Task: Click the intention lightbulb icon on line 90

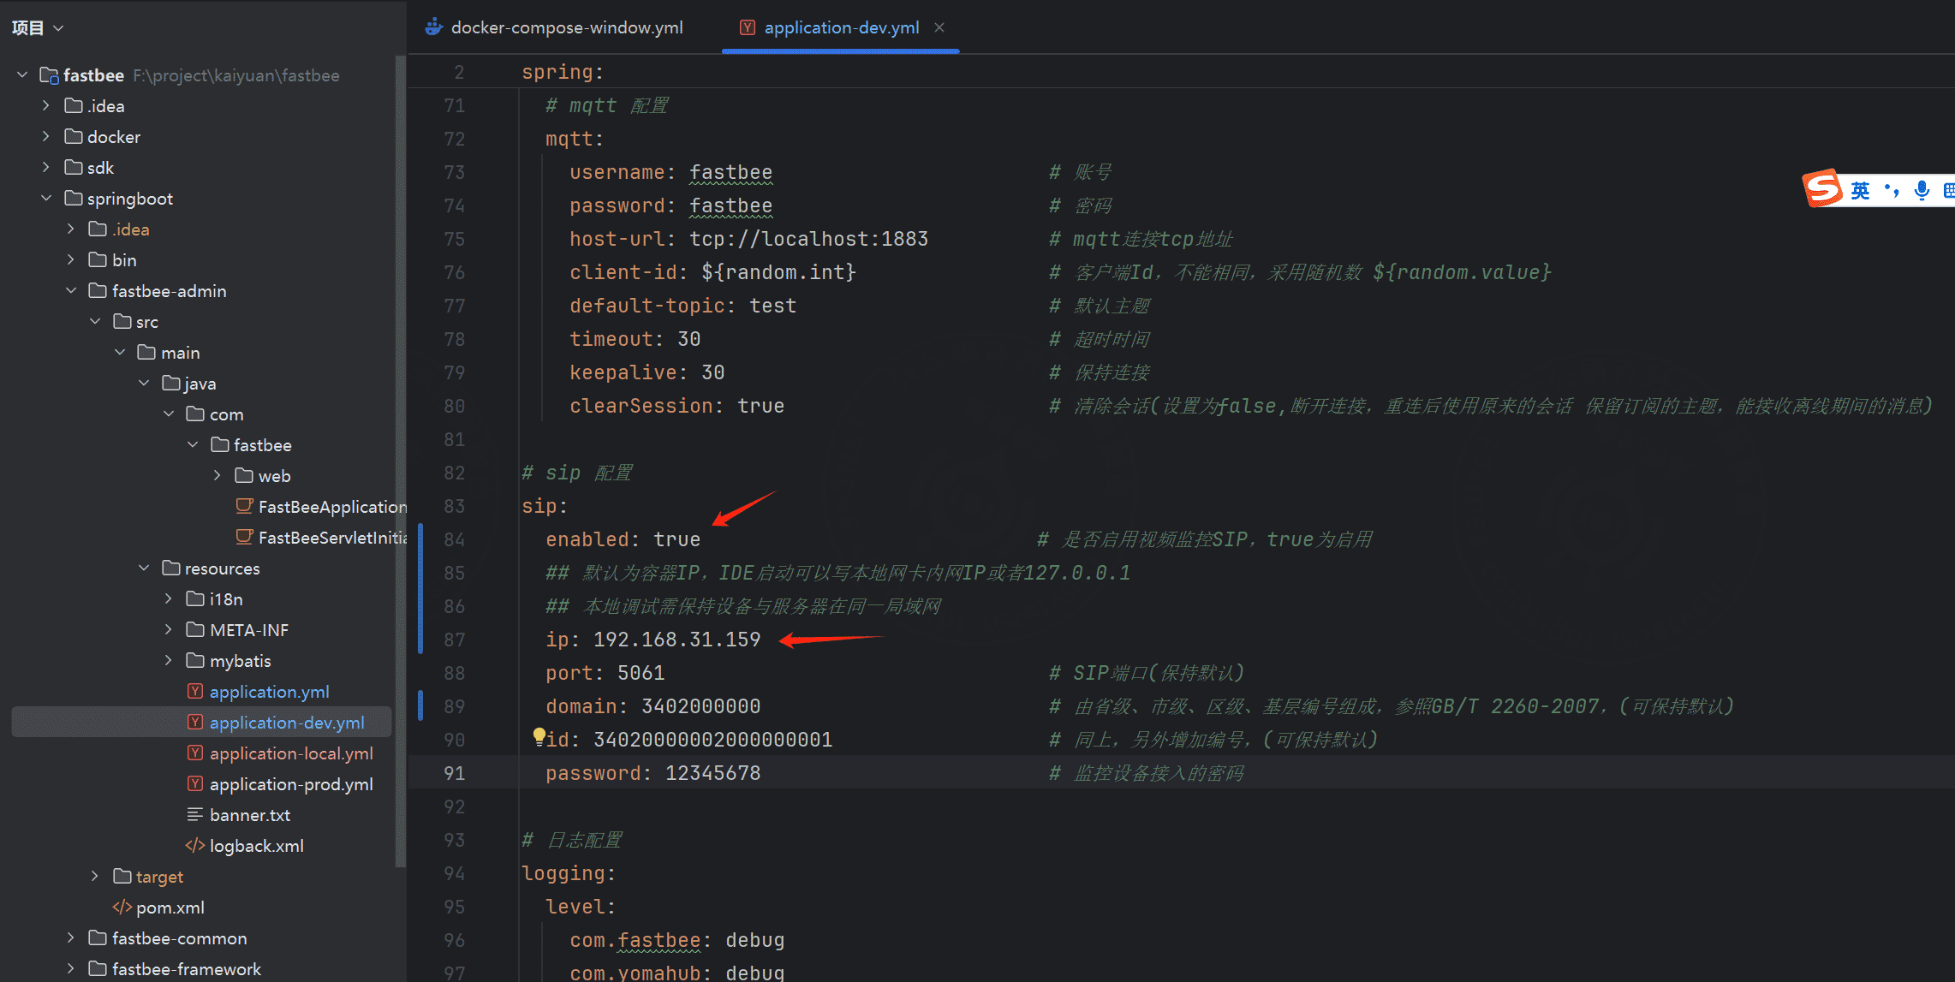Action: tap(539, 735)
